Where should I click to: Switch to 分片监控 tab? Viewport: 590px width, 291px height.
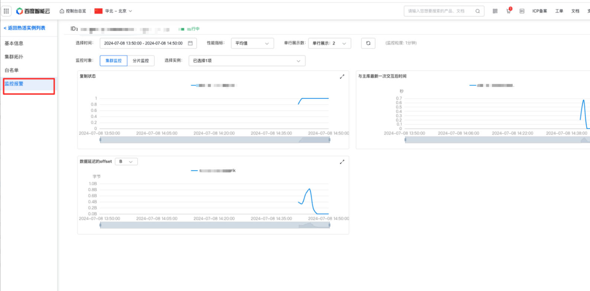[141, 61]
